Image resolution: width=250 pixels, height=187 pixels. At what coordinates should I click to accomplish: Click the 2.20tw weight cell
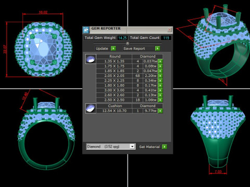(151, 76)
